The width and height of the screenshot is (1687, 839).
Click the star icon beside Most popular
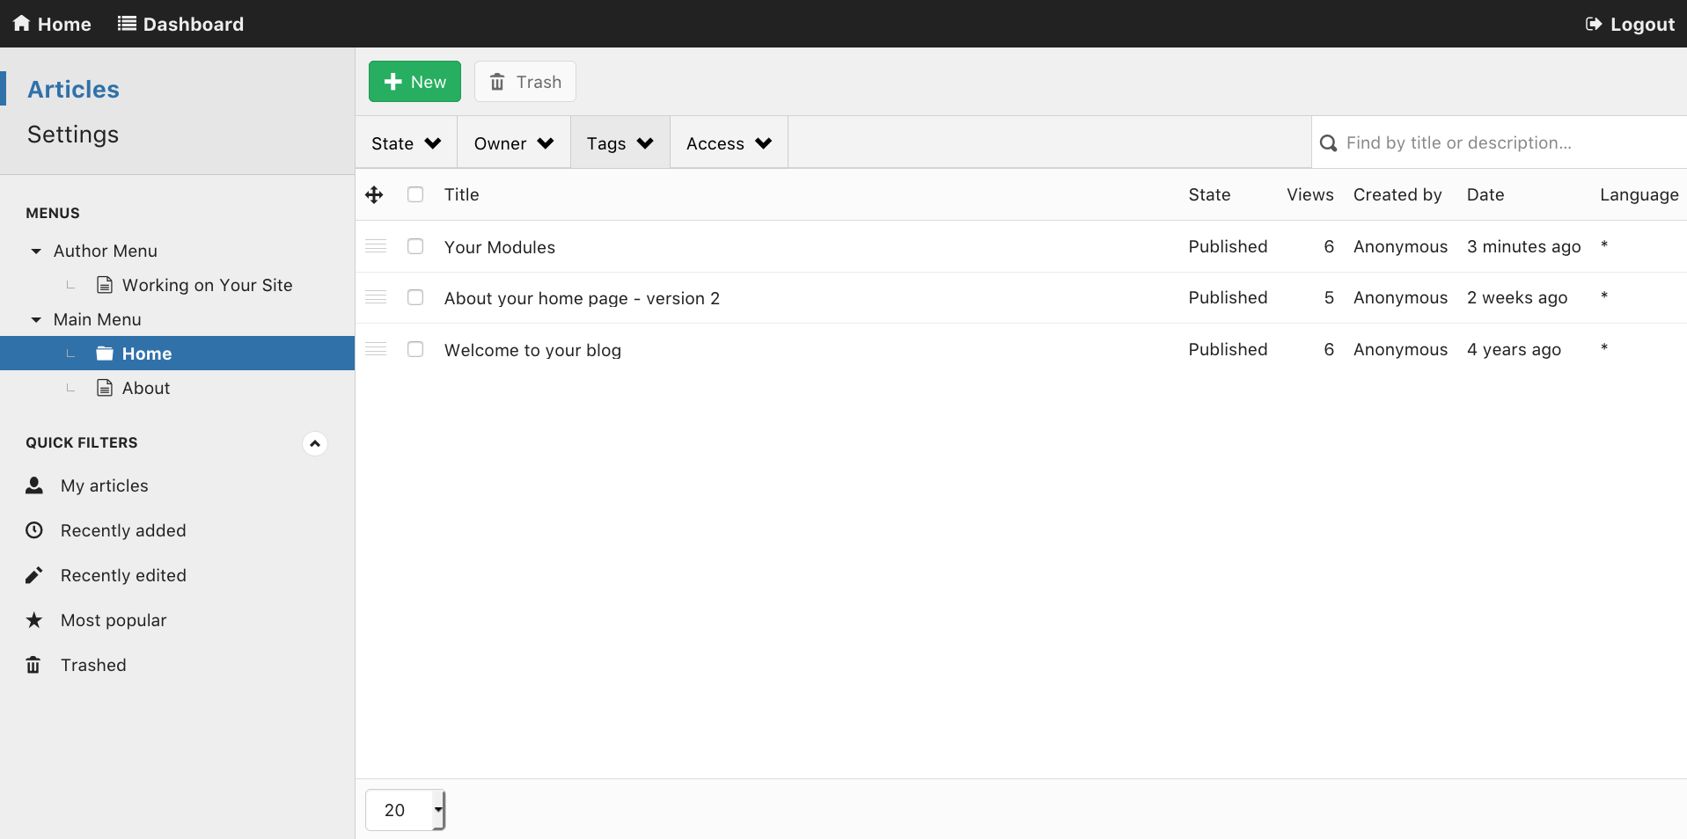click(34, 620)
